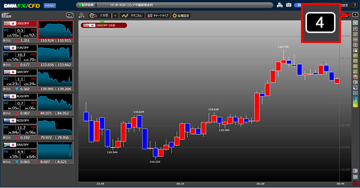Activate the alert bell icon

(355, 22)
